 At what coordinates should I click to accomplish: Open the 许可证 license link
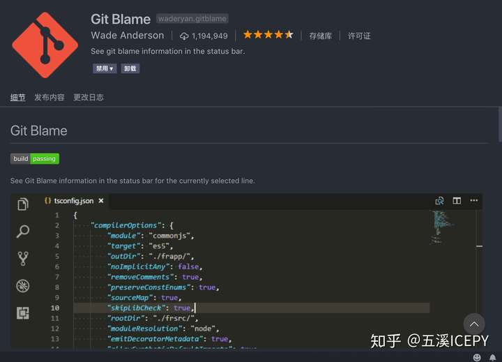(359, 36)
